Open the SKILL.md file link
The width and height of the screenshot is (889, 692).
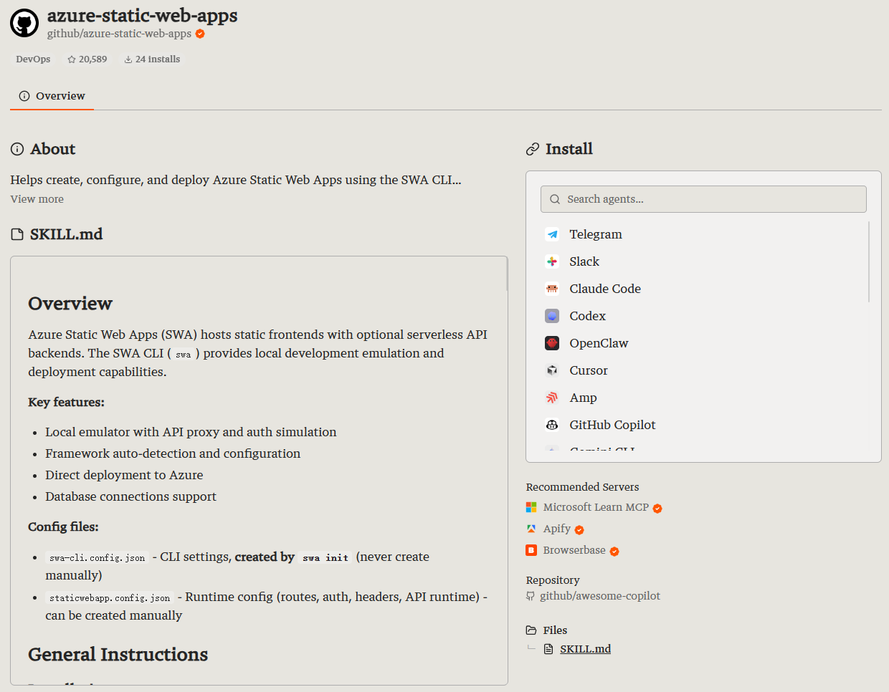pyautogui.click(x=586, y=649)
